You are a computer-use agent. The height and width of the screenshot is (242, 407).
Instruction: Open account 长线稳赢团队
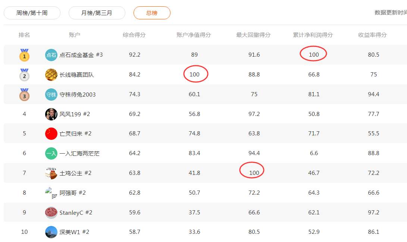coord(76,75)
